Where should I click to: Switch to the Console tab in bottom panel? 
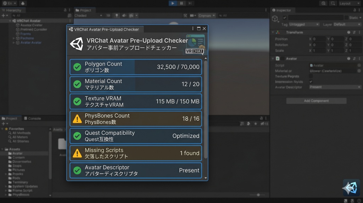coord(32,119)
